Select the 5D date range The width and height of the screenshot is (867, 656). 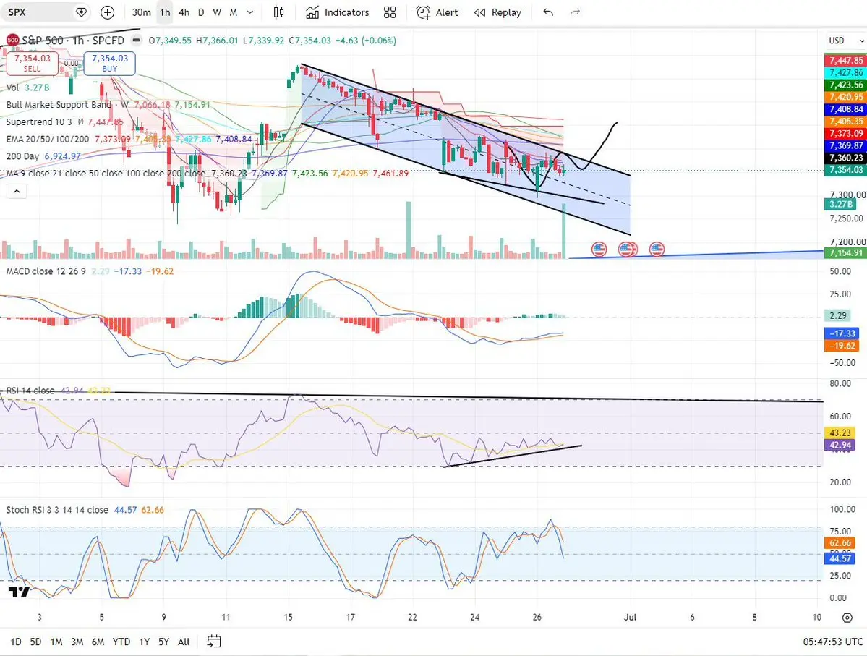[35, 642]
